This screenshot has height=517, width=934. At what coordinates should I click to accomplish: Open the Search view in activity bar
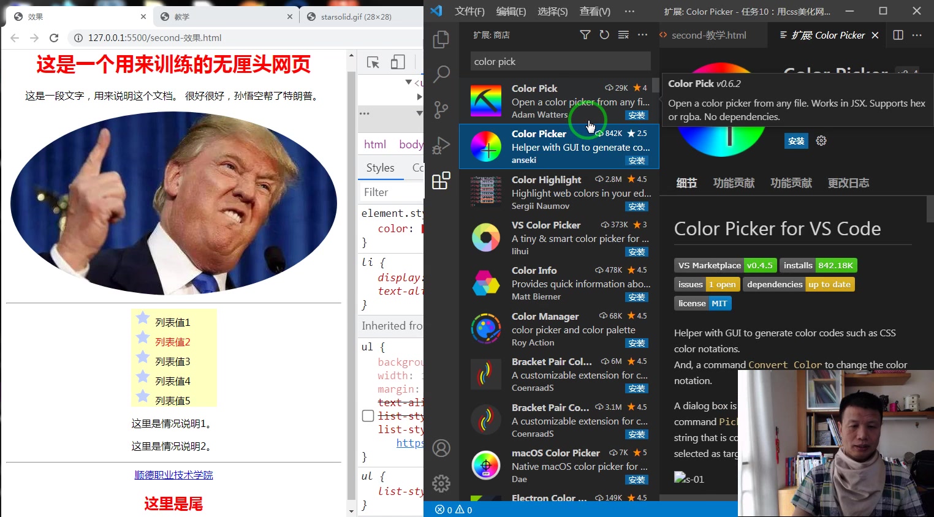click(x=441, y=74)
